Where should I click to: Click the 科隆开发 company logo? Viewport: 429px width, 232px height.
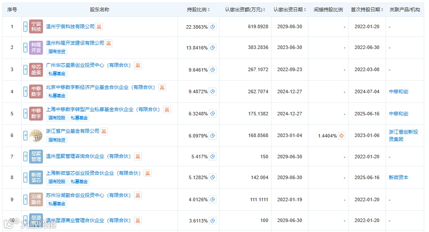[x=36, y=47]
